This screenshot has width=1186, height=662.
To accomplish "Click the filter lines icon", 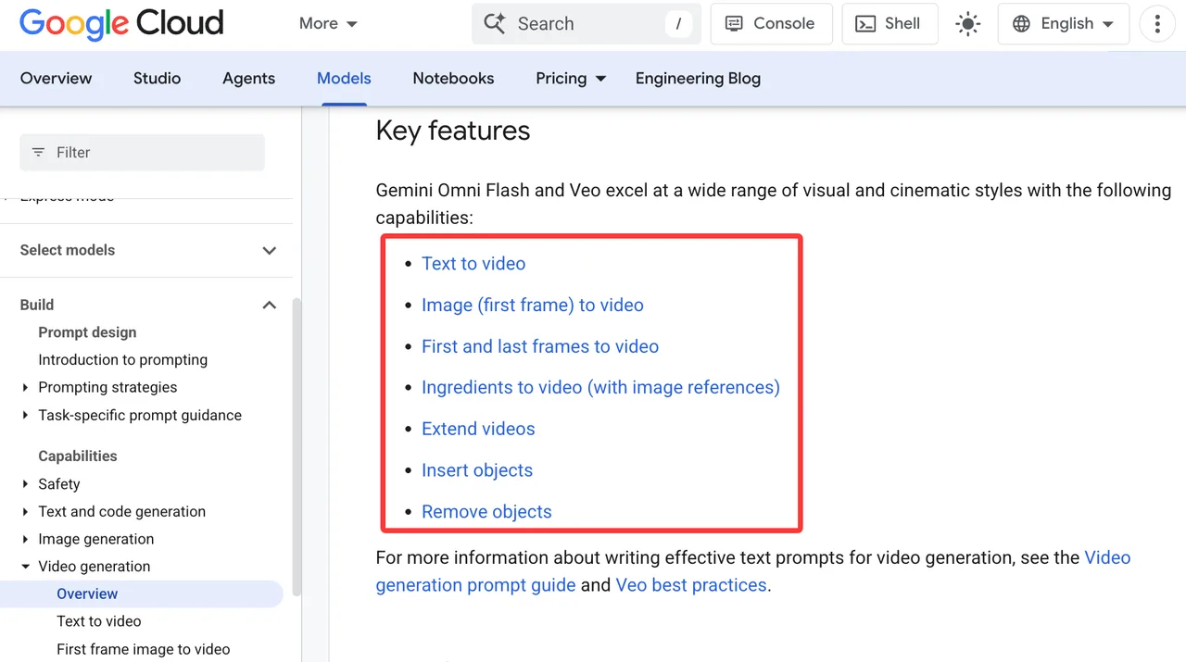I will tap(38, 152).
